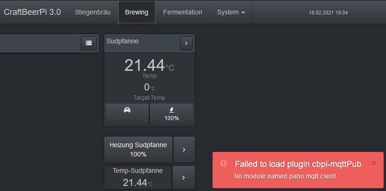Image resolution: width=386 pixels, height=191 pixels.
Task: Open the Heizung Sudpfanne chevron menu
Action: [x=184, y=150]
